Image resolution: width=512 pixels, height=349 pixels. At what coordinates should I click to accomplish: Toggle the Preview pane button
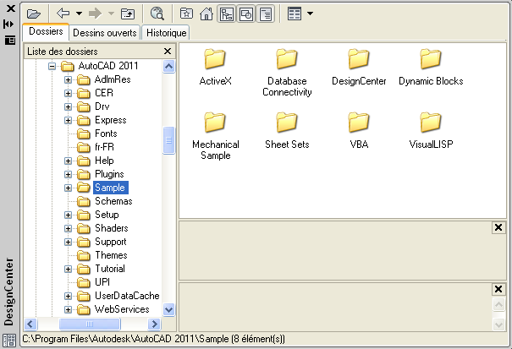(246, 14)
